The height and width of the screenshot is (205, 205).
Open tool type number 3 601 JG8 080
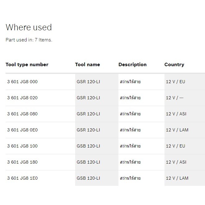[x=22, y=114]
